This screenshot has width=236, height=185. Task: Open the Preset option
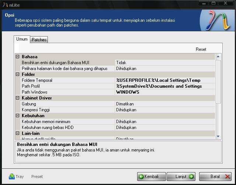(x=37, y=177)
